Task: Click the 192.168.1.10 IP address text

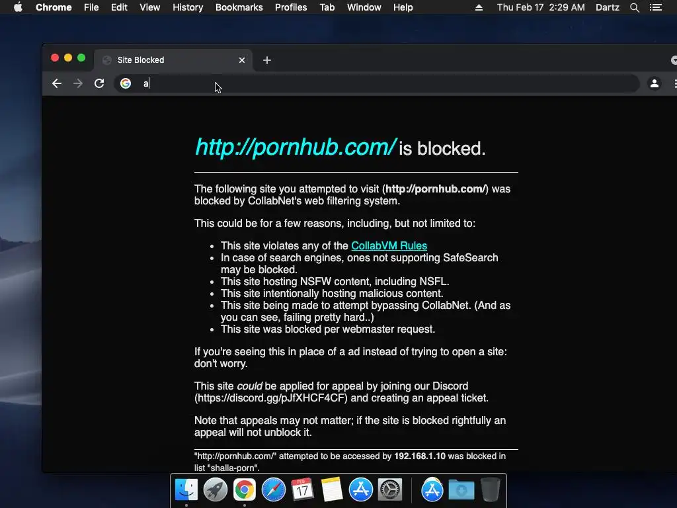Action: click(420, 456)
